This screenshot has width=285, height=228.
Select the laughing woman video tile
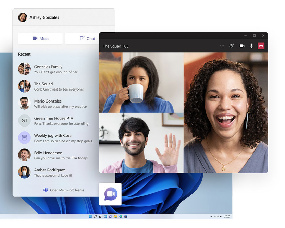click(225, 113)
